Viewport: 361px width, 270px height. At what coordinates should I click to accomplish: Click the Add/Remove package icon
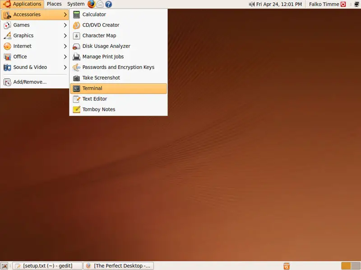(x=7, y=82)
